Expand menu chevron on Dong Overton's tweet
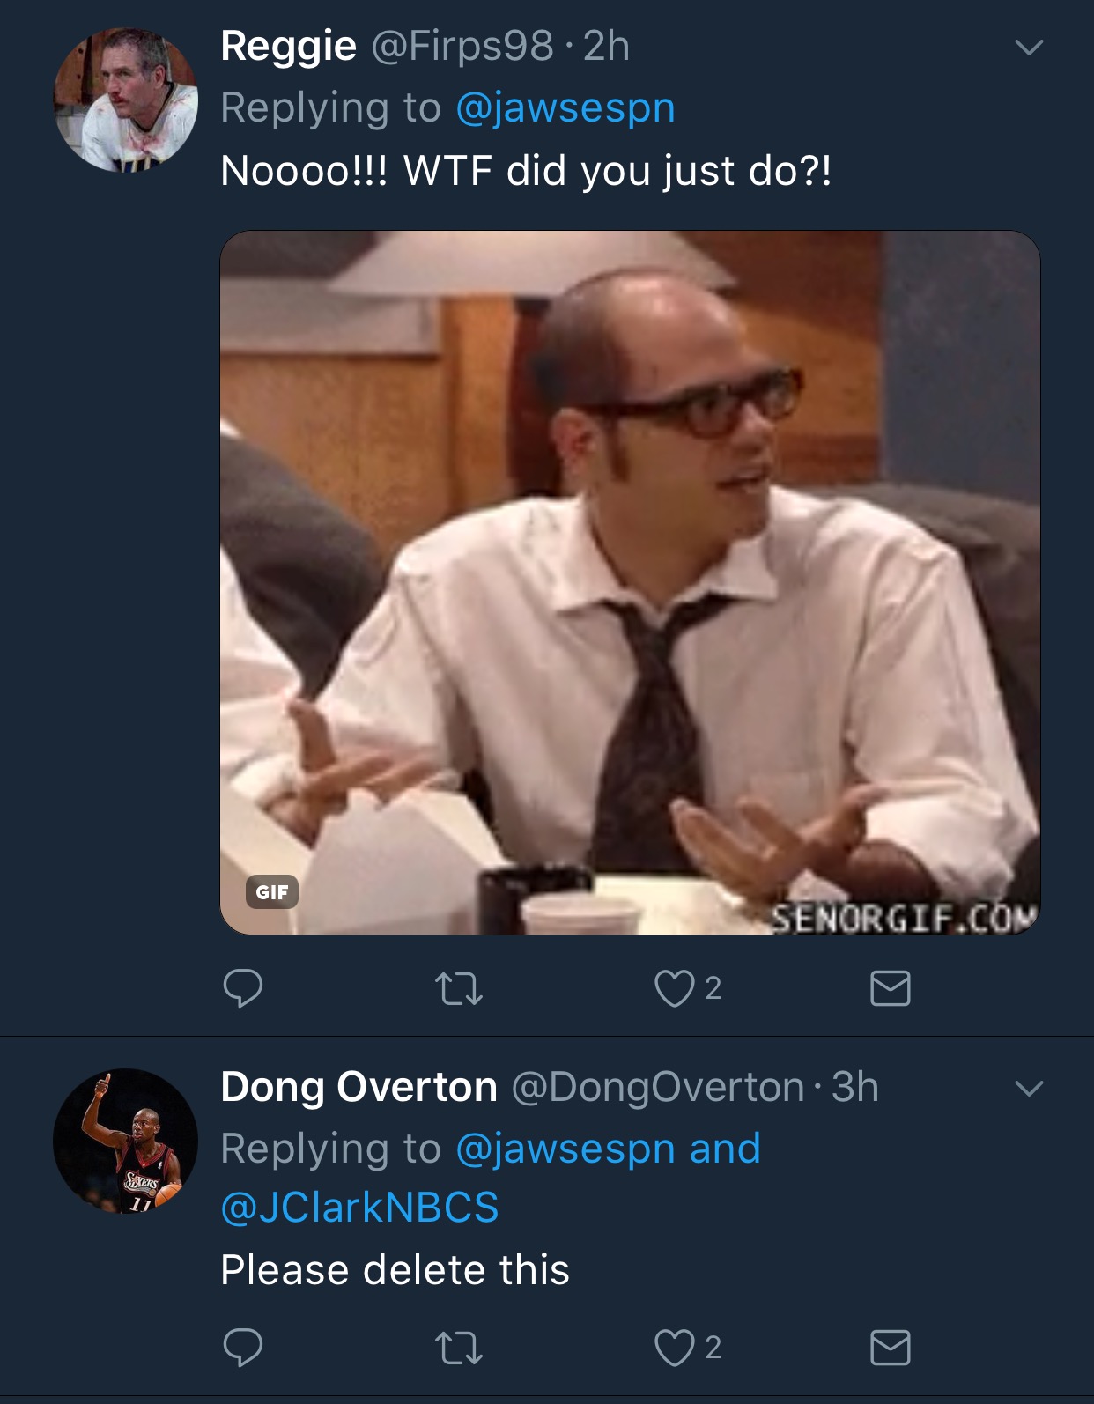This screenshot has height=1404, width=1094. coord(1028,1088)
